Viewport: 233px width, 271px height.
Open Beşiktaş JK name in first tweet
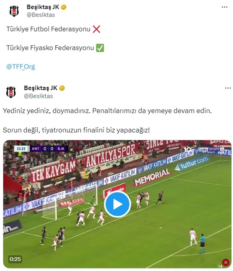tap(43, 7)
